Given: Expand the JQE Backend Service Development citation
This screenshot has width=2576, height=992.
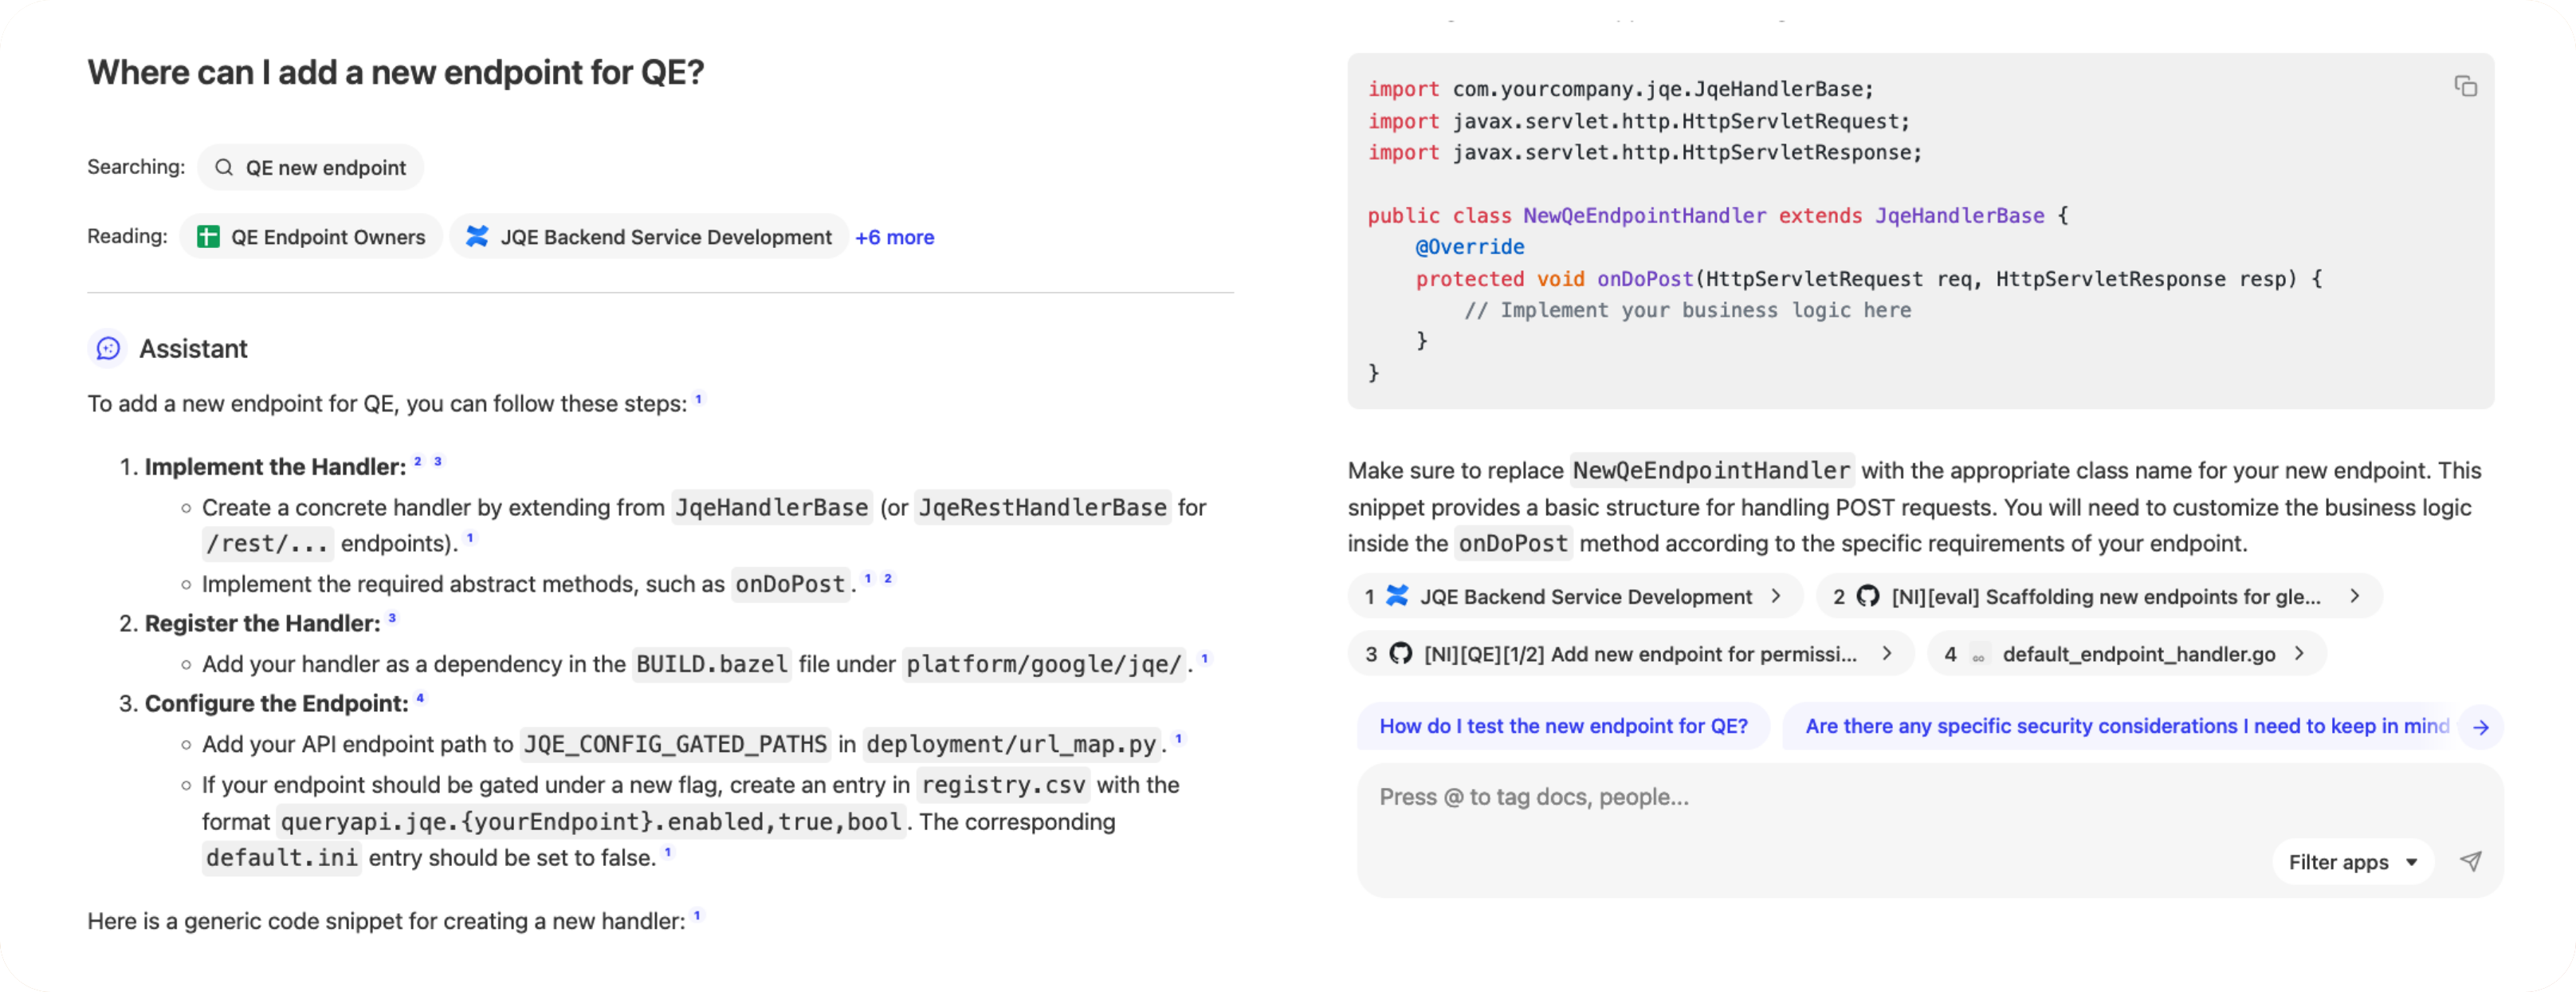Looking at the screenshot, I should point(1779,596).
